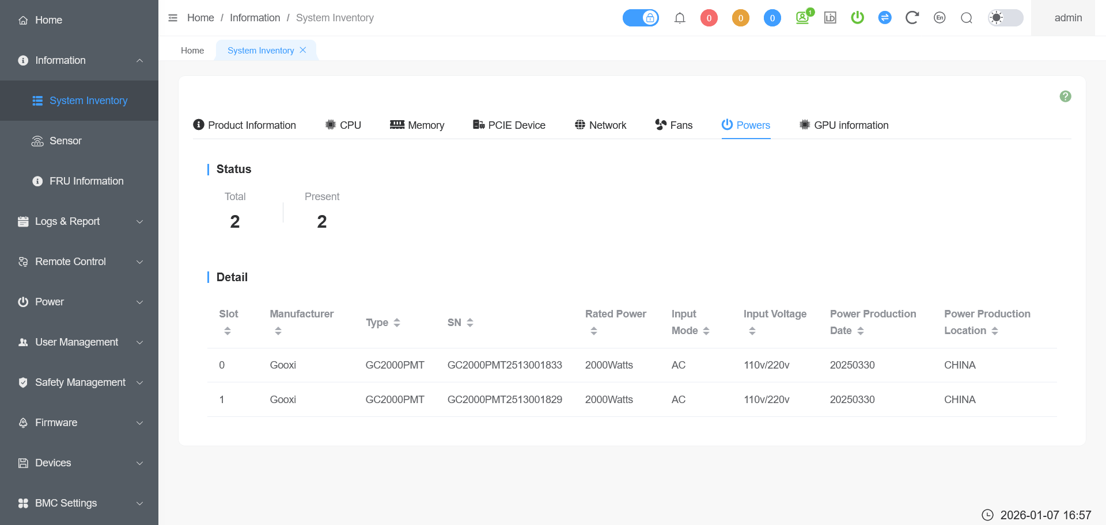Toggle the light/dark theme switch
The height and width of the screenshot is (525, 1106).
click(x=1005, y=18)
